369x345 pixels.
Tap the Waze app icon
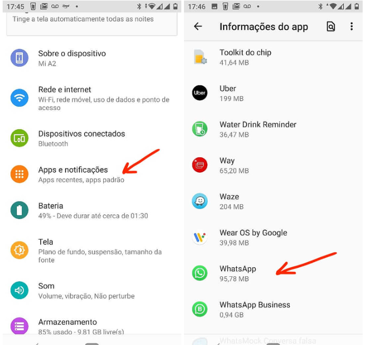[199, 201]
